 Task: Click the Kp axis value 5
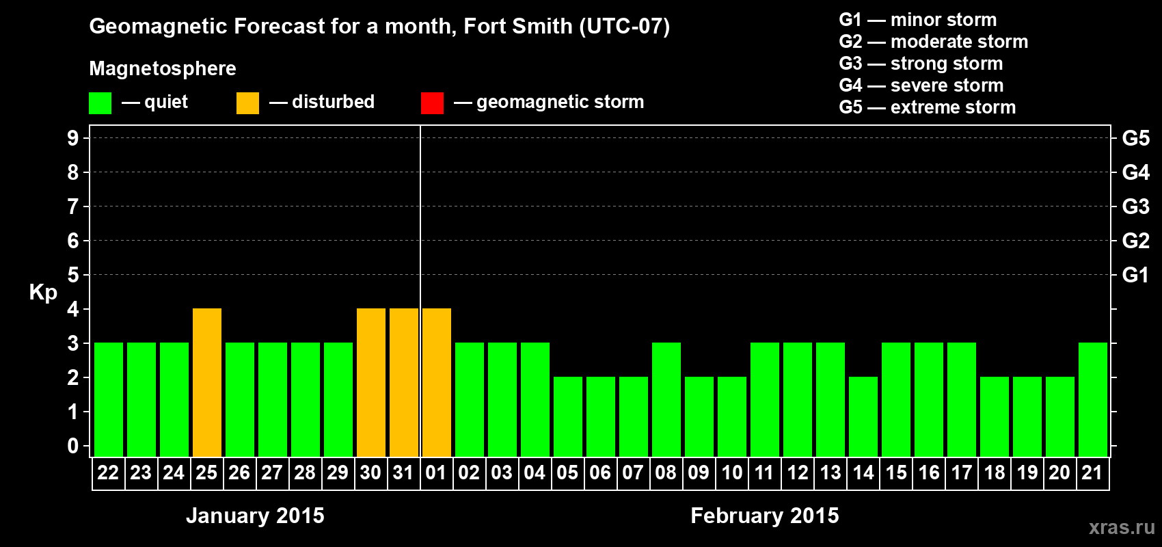pyautogui.click(x=73, y=275)
